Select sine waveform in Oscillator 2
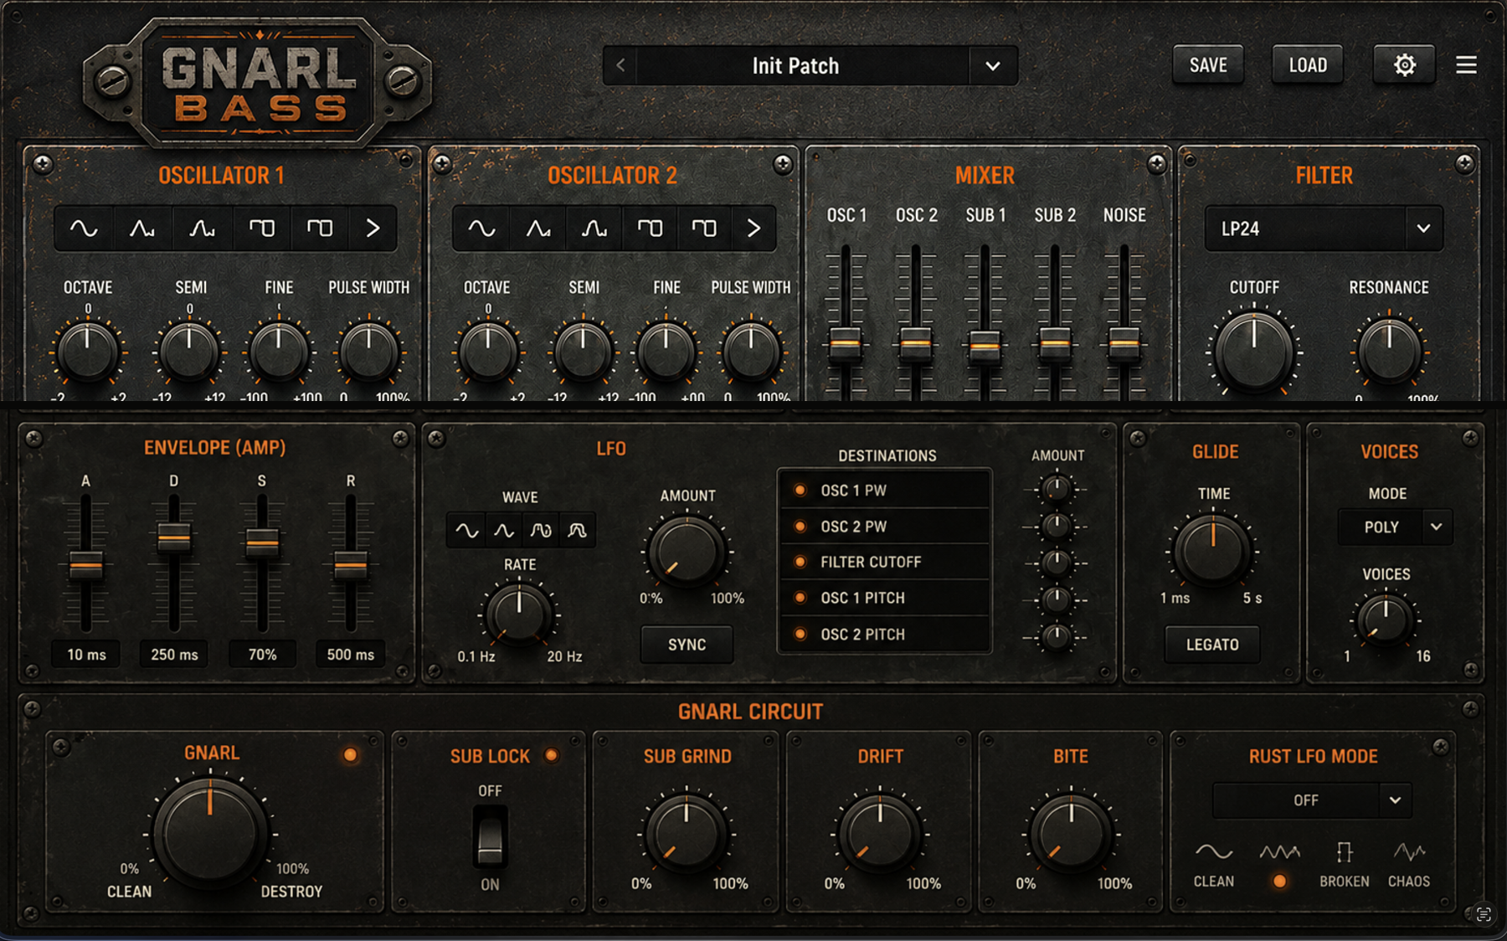 click(481, 228)
